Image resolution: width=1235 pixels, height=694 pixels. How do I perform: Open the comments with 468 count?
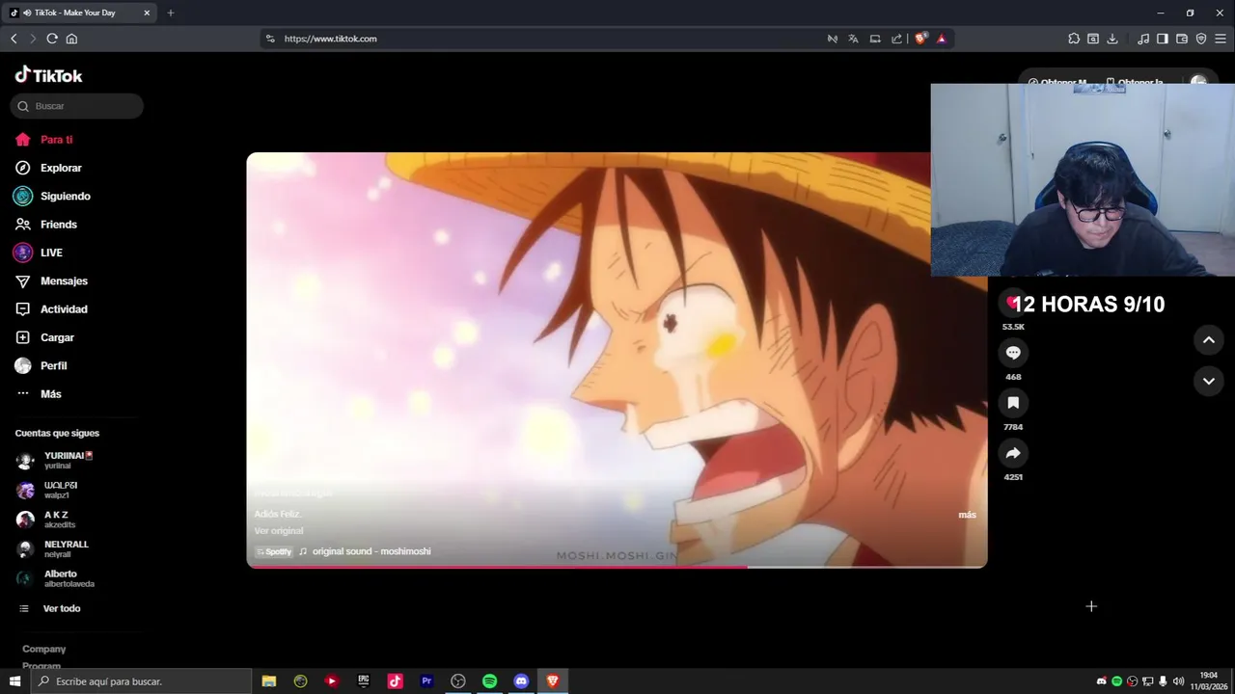[1013, 353]
